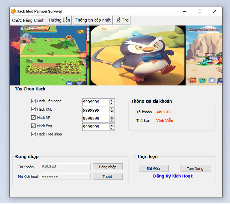
Task: Click the Đăng nhập button
Action: pyautogui.click(x=108, y=167)
